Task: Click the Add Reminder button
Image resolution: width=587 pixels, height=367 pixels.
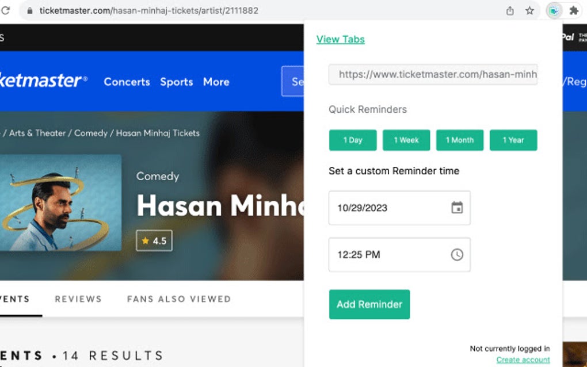Action: coord(369,304)
